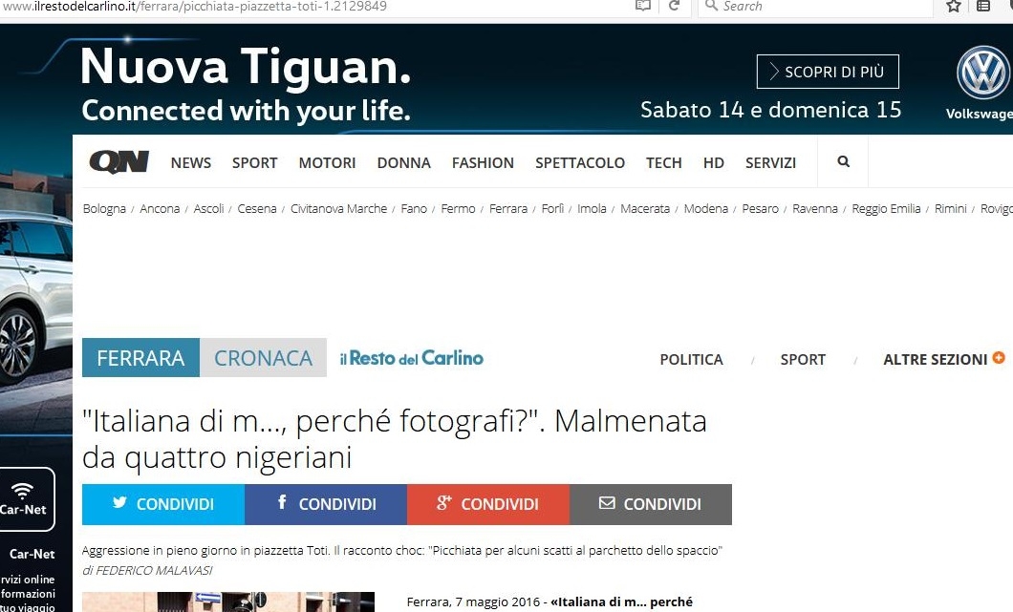Image resolution: width=1013 pixels, height=612 pixels.
Task: Bookmark this page with star icon
Action: click(x=954, y=6)
